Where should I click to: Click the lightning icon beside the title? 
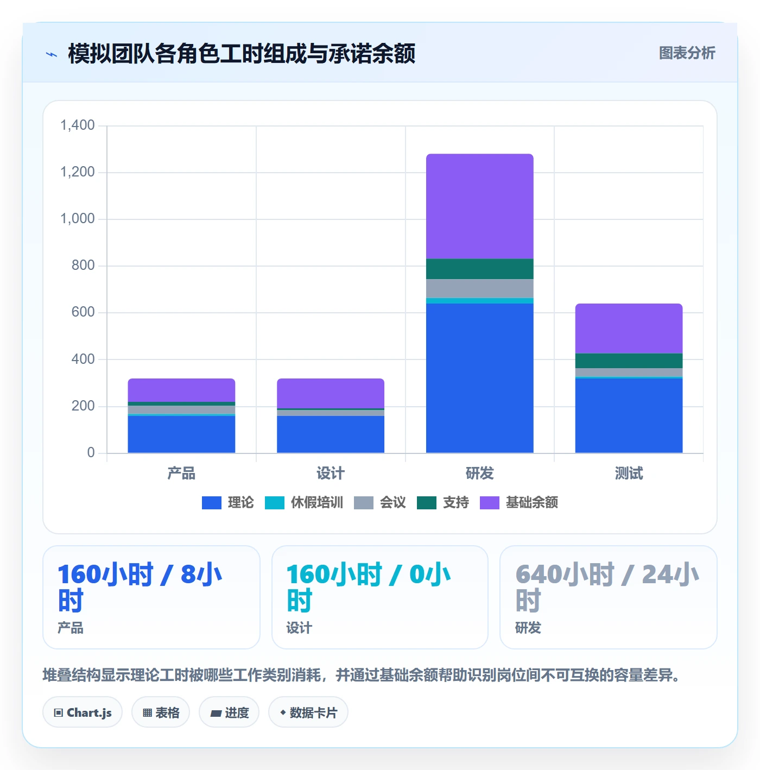coord(52,54)
